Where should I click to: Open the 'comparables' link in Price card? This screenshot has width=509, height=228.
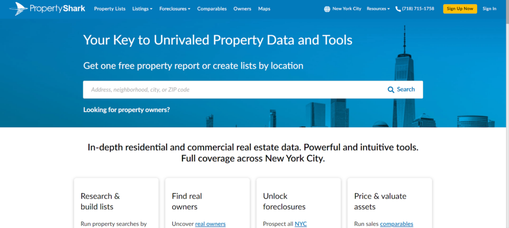click(x=396, y=224)
